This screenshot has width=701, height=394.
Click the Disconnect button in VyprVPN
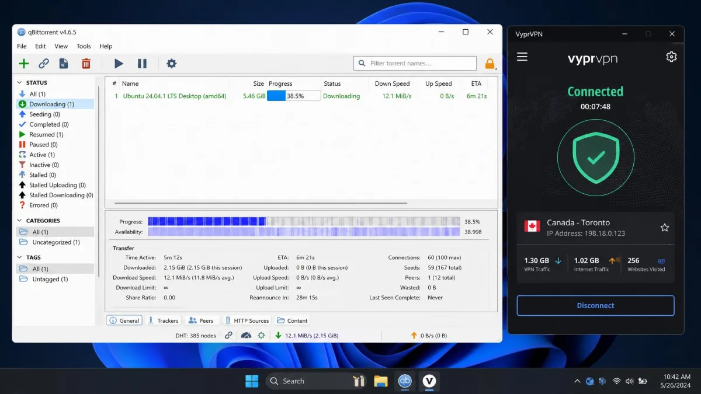pos(595,305)
